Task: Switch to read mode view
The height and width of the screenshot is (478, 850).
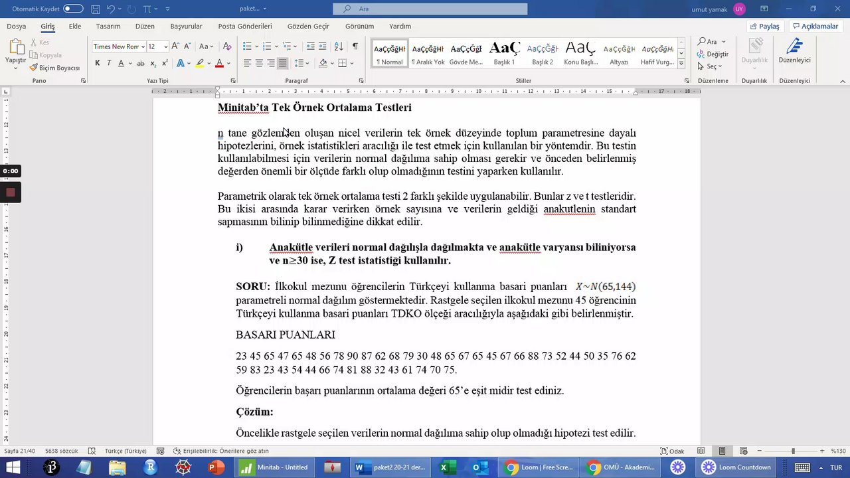Action: 701,451
